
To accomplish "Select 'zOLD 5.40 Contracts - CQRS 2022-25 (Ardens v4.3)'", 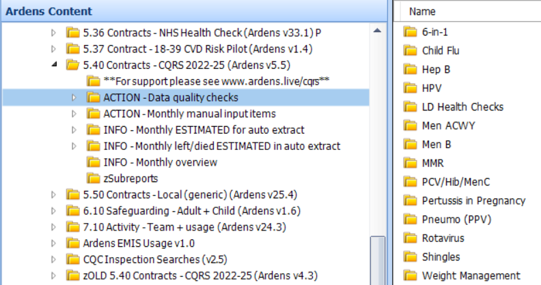I will coord(200,275).
